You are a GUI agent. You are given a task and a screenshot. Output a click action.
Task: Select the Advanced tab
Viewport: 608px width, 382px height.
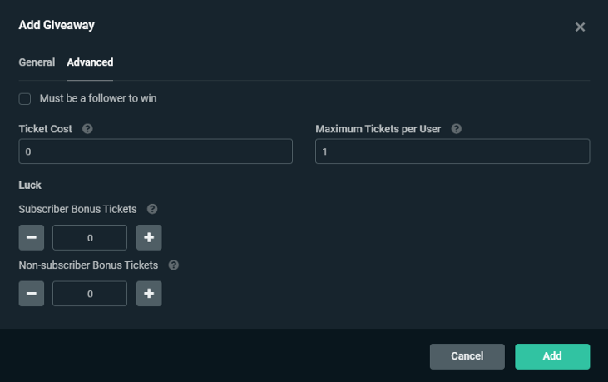(90, 62)
